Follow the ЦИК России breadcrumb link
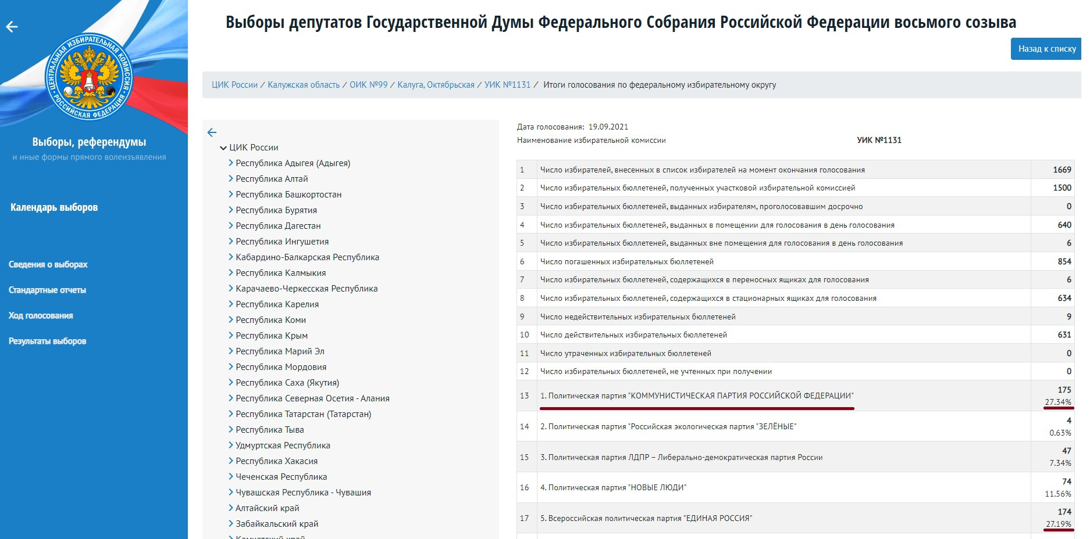The image size is (1090, 539). pos(234,85)
